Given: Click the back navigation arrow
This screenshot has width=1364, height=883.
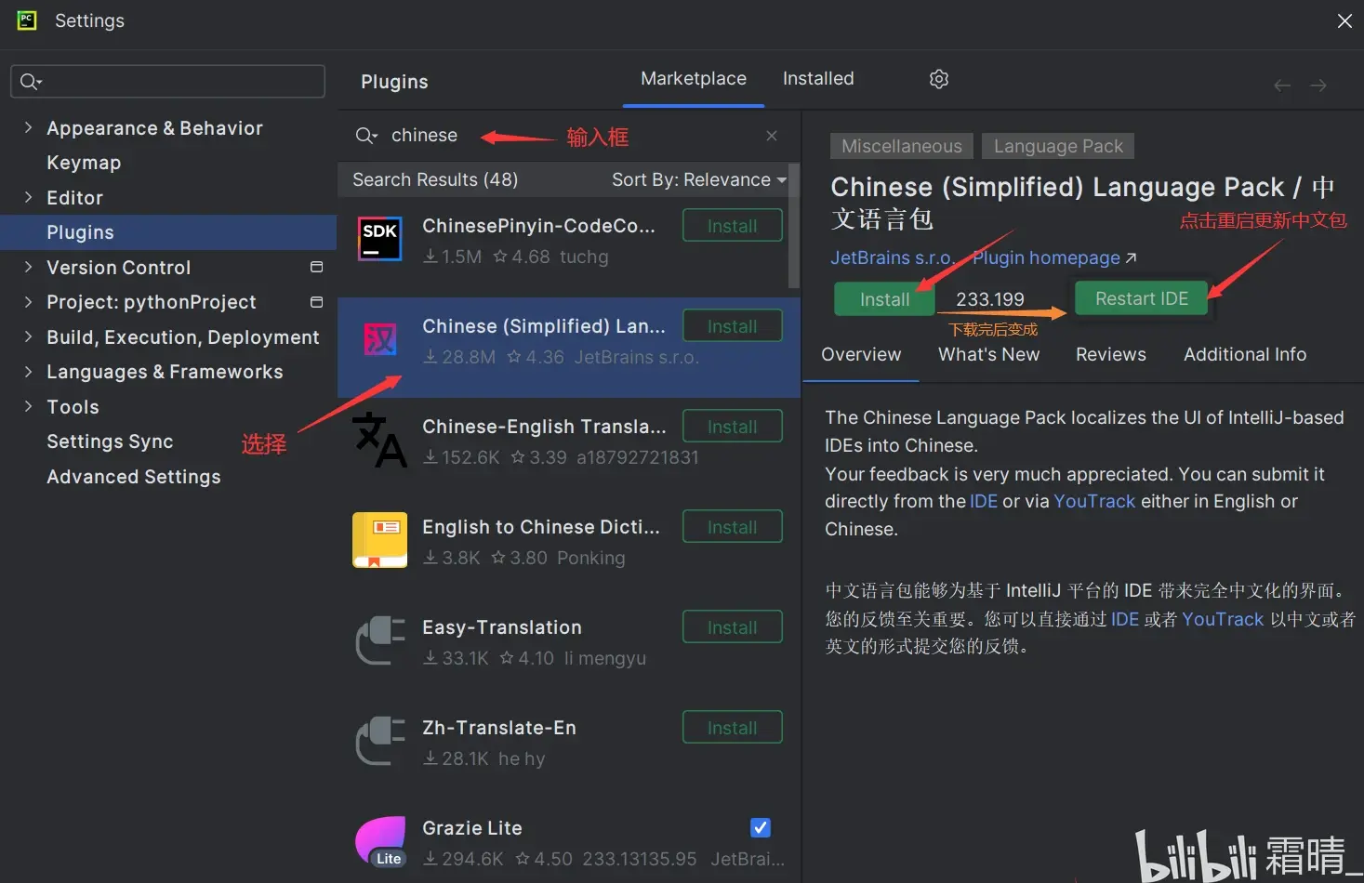Looking at the screenshot, I should point(1282,85).
